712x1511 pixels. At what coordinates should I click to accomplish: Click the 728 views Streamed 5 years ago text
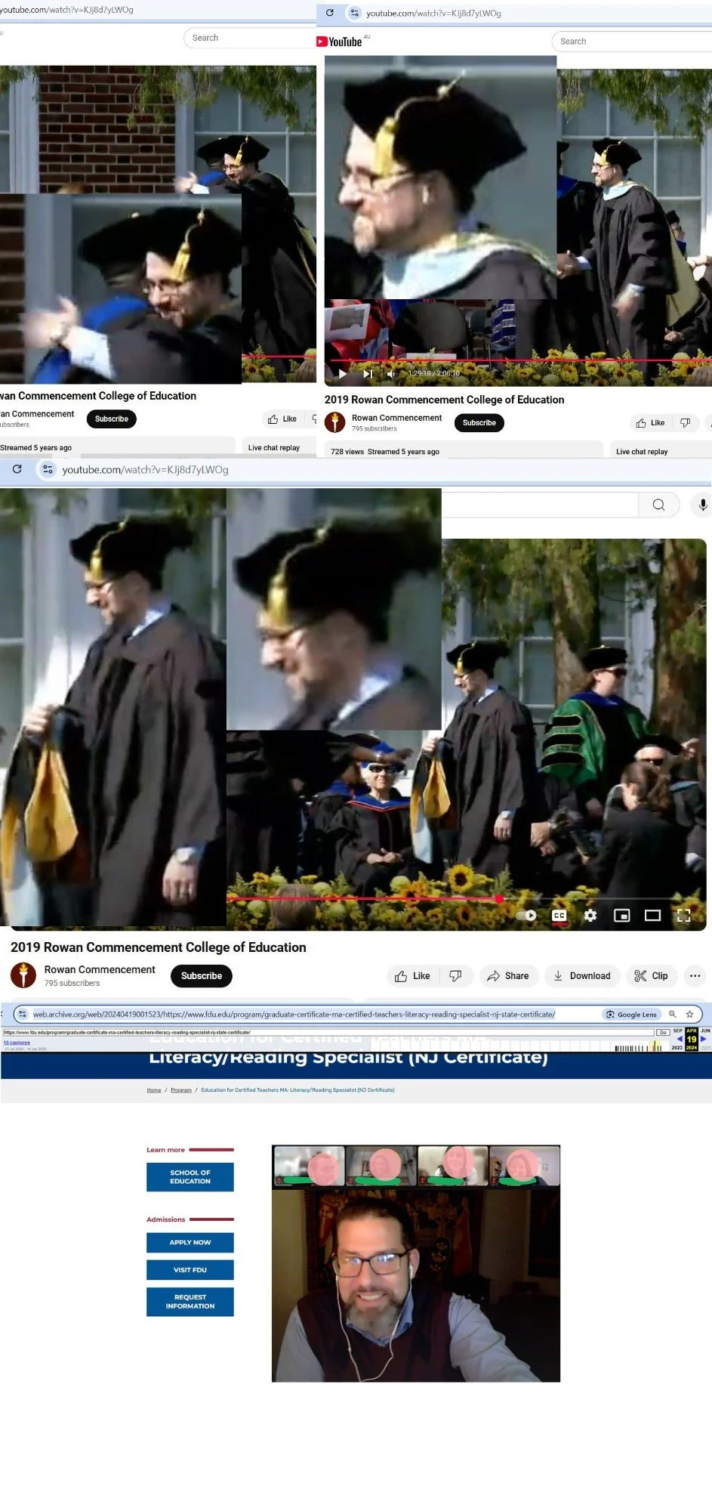point(385,452)
